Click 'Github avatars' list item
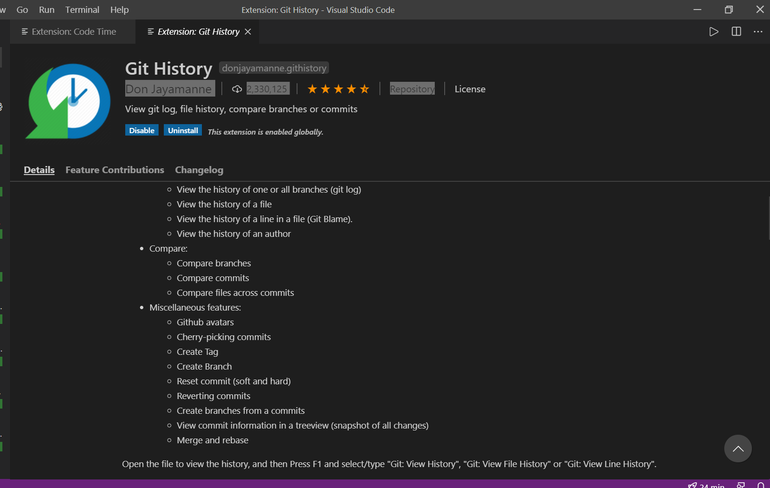 tap(205, 322)
